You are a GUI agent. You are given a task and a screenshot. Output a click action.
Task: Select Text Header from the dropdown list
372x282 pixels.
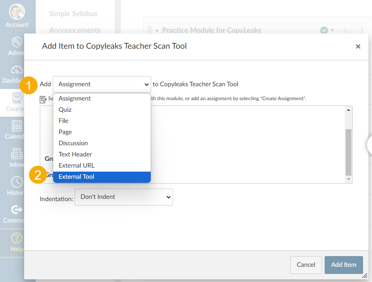102,154
